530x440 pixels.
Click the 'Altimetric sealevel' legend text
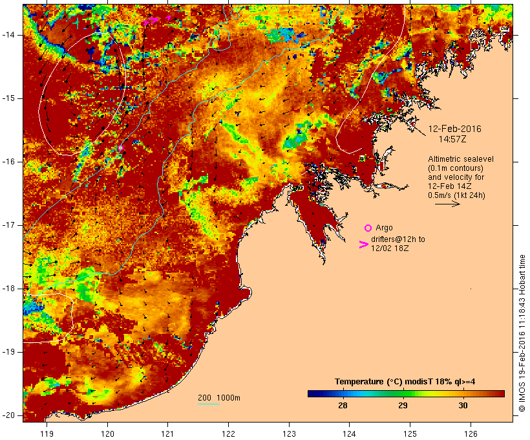pyautogui.click(x=461, y=159)
